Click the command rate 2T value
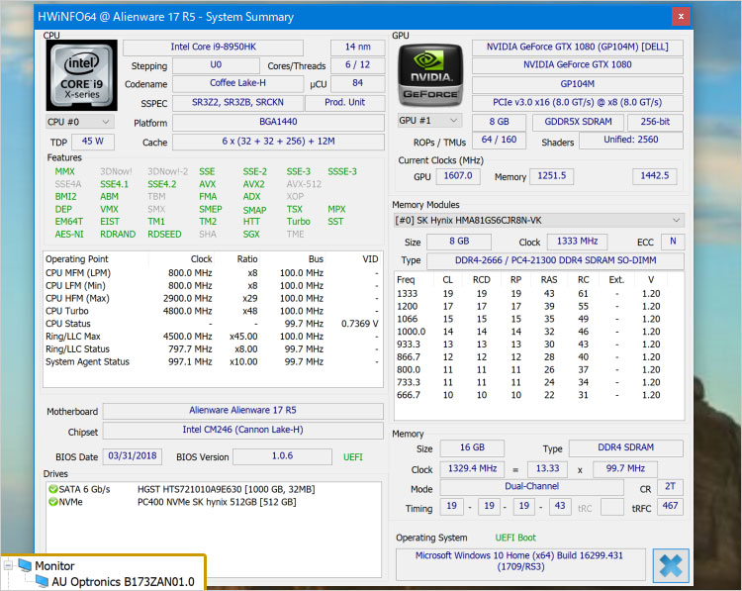The image size is (742, 591). click(x=670, y=486)
